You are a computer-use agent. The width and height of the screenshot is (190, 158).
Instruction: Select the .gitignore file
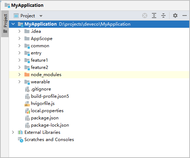click(41, 89)
